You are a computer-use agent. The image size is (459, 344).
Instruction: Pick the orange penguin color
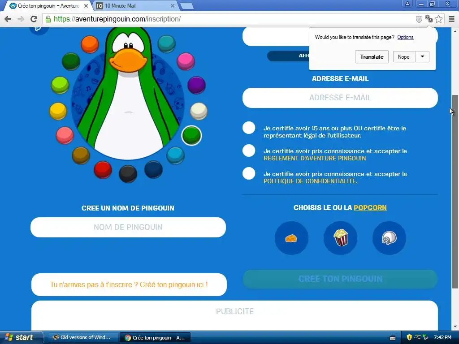(90, 44)
